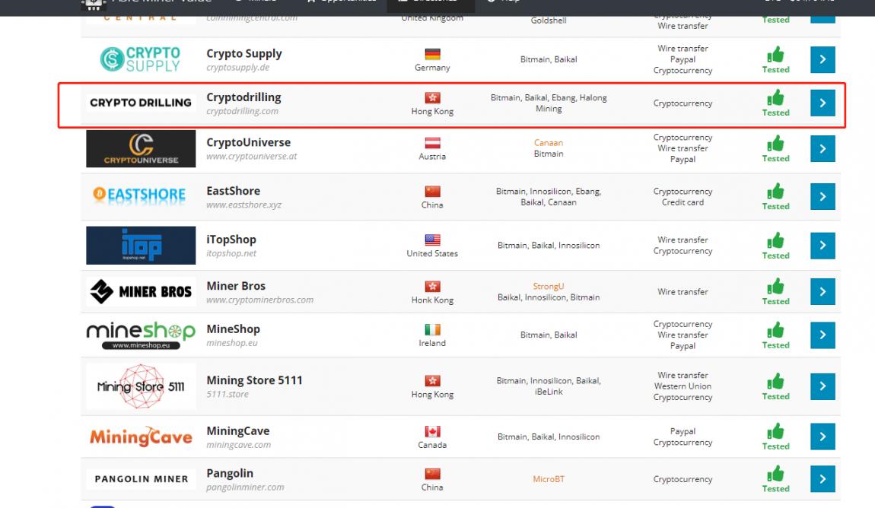Screen dimensions: 875x508
Task: Click the Crypto Supply logo
Action: (141, 59)
